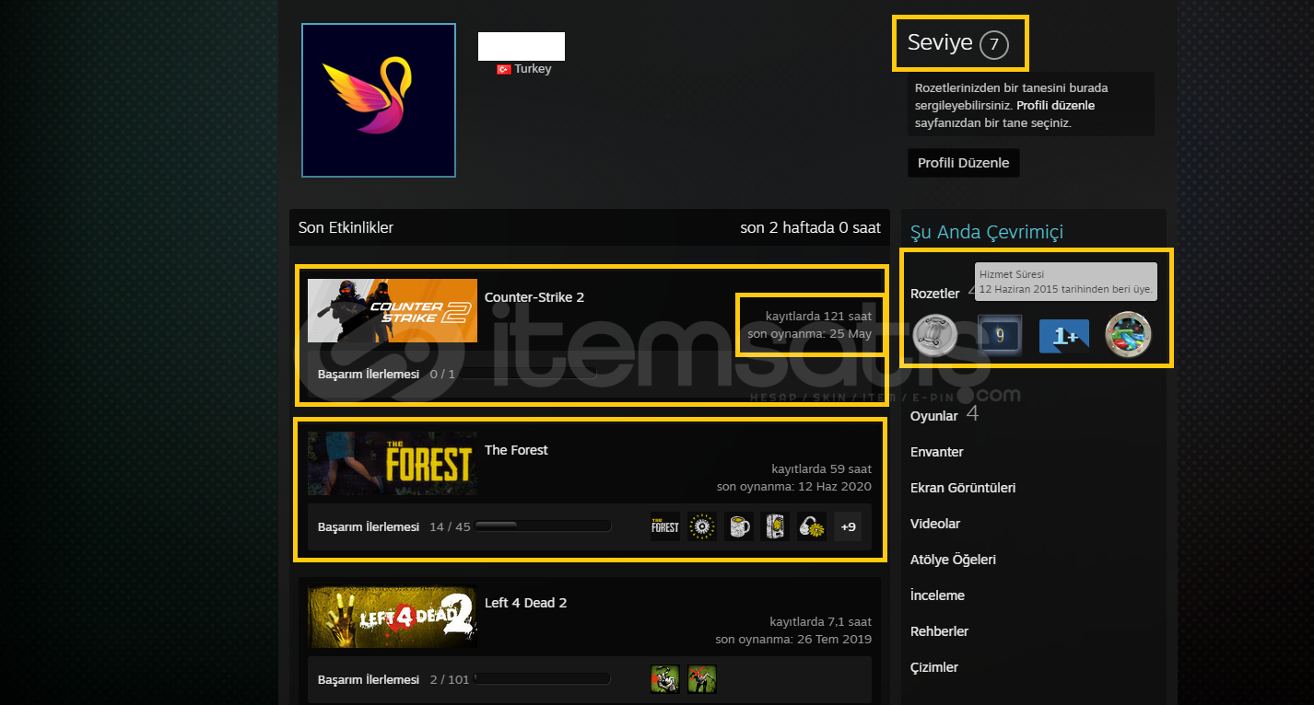1314x705 pixels.
Task: Click Başarım İlerlemesi label under The Forest
Action: (x=369, y=527)
